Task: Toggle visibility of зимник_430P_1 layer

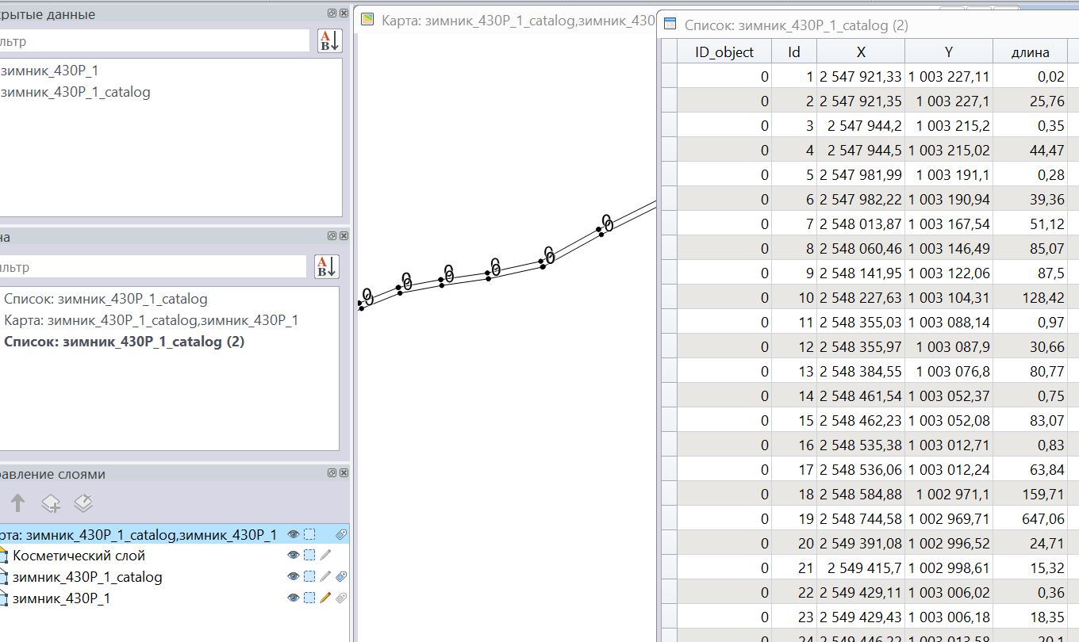Action: [294, 598]
